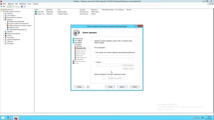This screenshot has width=214, height=120.
Task: Click the dialog's question mark help button
Action: pos(136,26)
